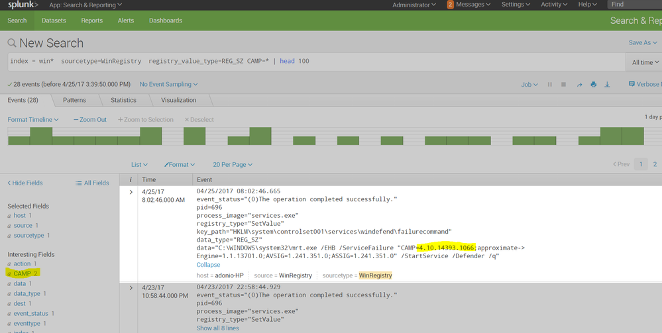Screen dimensions: 662x333
Task: Open the Format Timeline dropdown
Action: point(33,119)
